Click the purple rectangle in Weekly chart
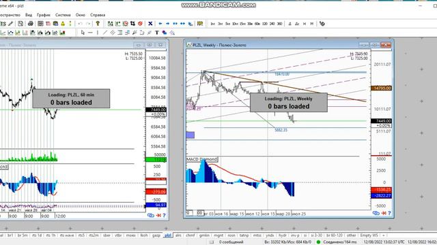 pos(190,135)
